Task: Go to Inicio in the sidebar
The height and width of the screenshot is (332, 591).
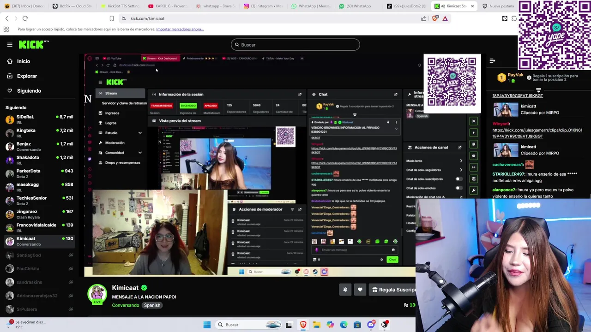Action: [18, 61]
